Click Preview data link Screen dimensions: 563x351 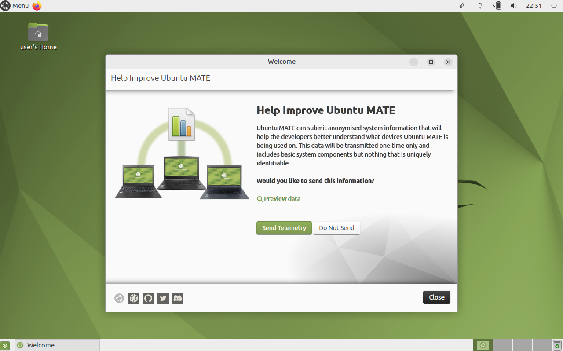point(279,199)
